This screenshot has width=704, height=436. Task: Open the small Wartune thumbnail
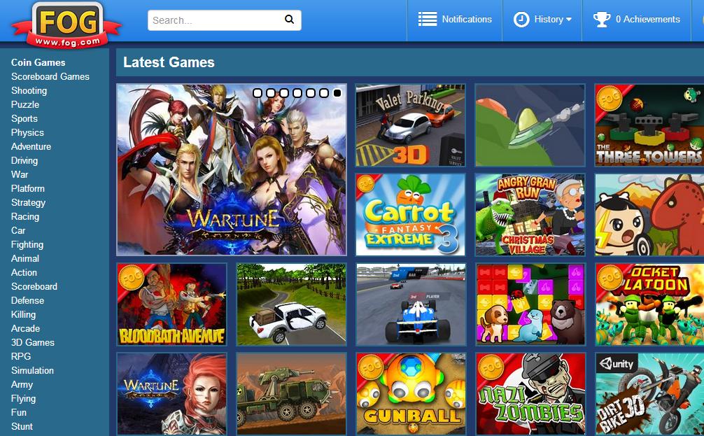click(x=171, y=394)
